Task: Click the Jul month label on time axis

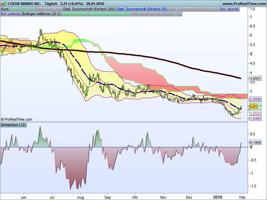Action: 52,197
